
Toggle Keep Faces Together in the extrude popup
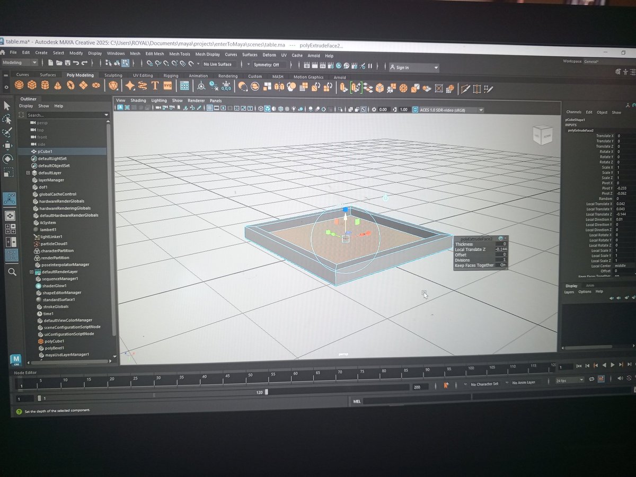(x=502, y=265)
